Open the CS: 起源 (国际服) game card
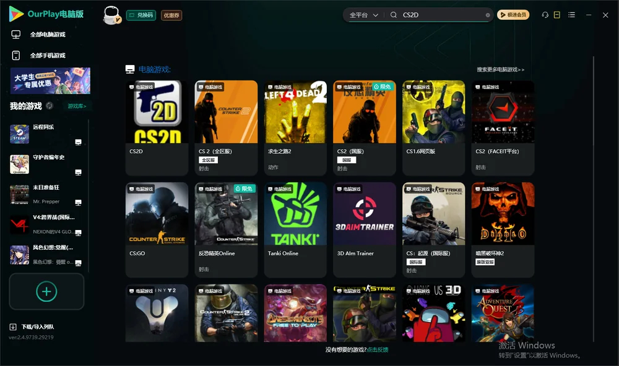 click(x=434, y=230)
